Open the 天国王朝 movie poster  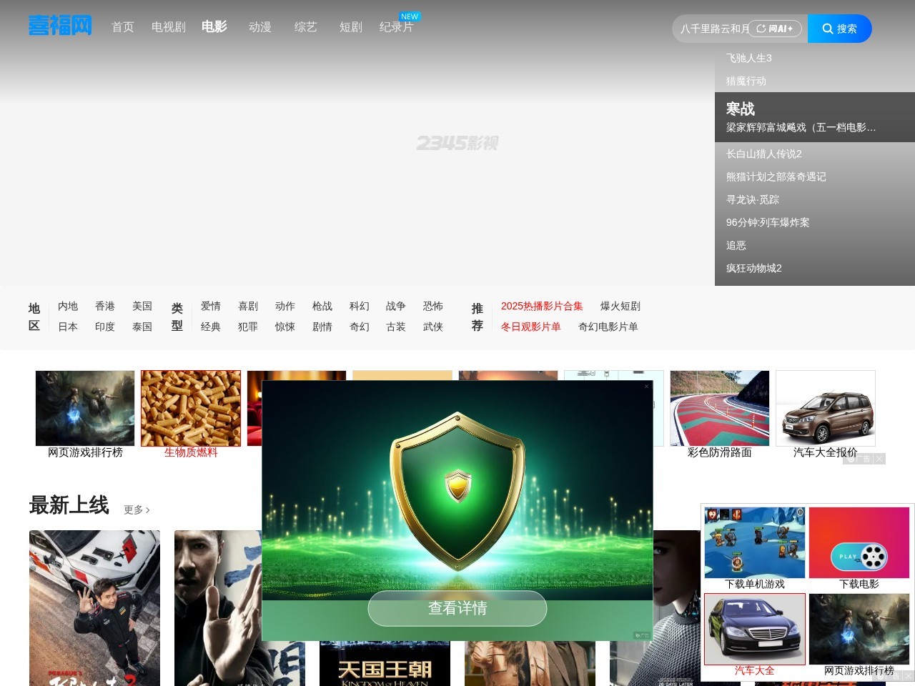click(x=385, y=664)
